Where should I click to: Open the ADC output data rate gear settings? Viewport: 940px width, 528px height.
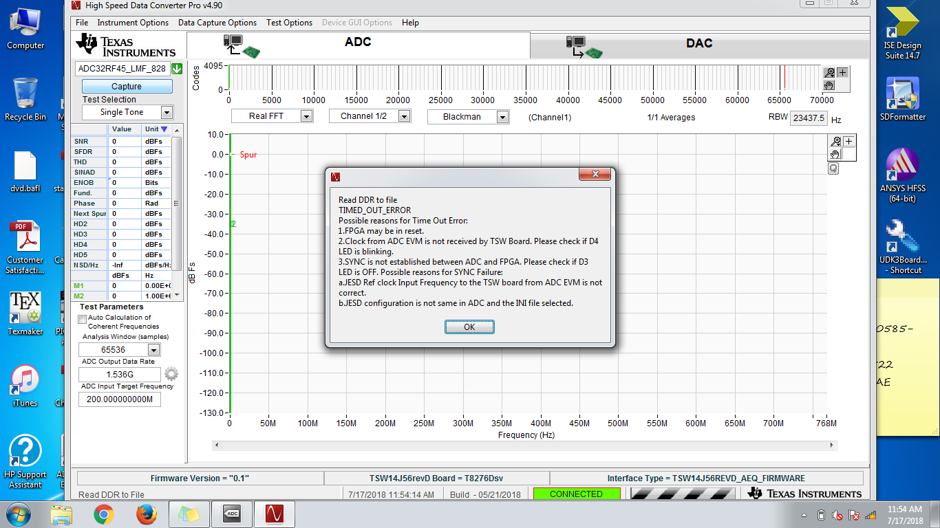coord(171,374)
